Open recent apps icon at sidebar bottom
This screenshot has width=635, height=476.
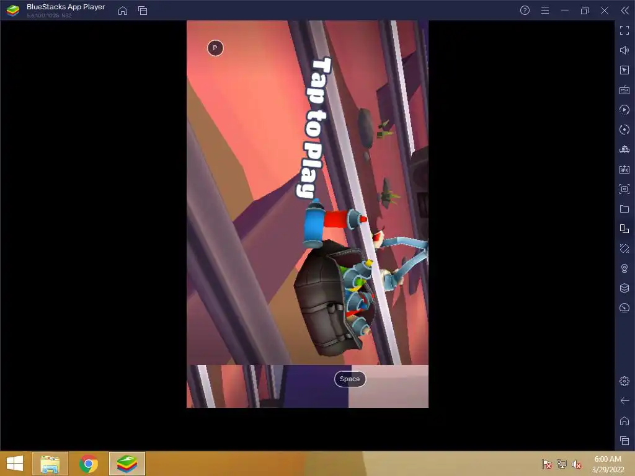click(x=624, y=441)
